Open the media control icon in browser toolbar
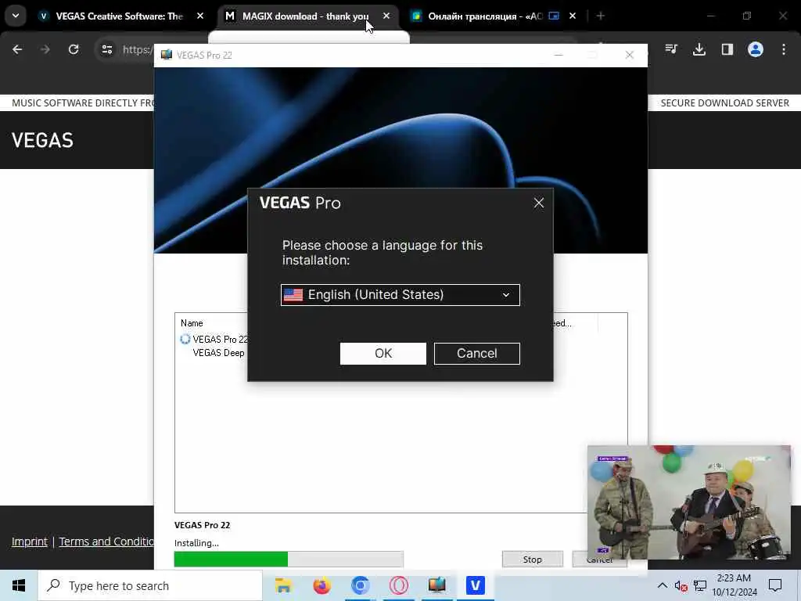Viewport: 801px width, 601px height. click(x=671, y=49)
